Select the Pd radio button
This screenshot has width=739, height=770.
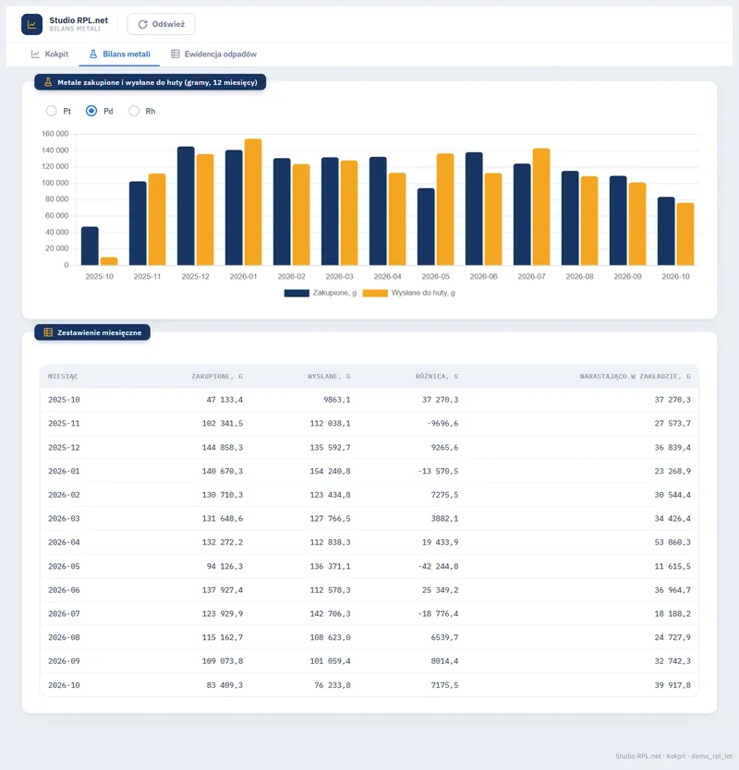[91, 111]
